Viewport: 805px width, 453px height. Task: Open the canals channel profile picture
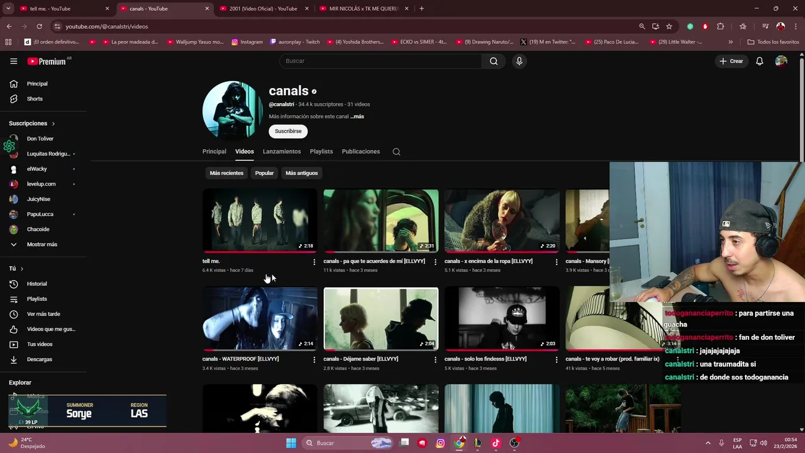coord(233,109)
